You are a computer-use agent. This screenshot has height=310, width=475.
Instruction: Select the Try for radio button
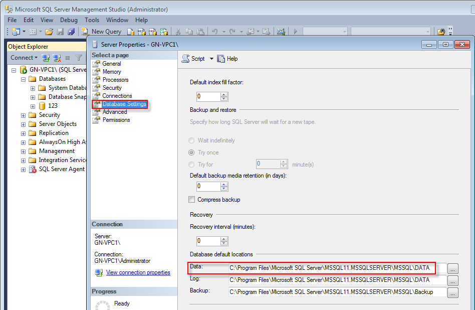pyautogui.click(x=191, y=165)
